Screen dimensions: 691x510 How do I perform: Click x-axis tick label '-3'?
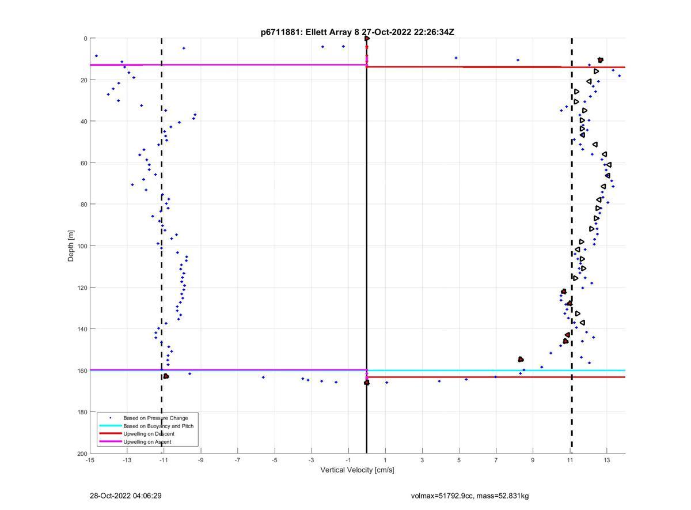(x=311, y=460)
